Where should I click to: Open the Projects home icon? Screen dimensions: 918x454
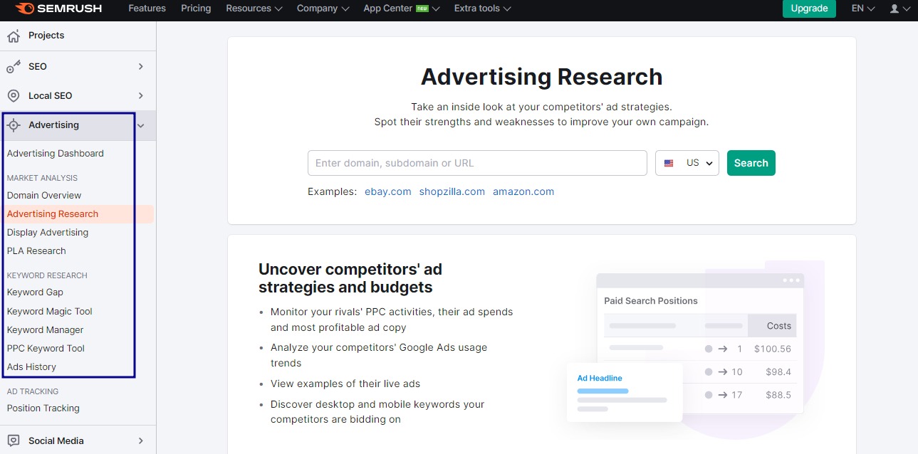point(14,36)
